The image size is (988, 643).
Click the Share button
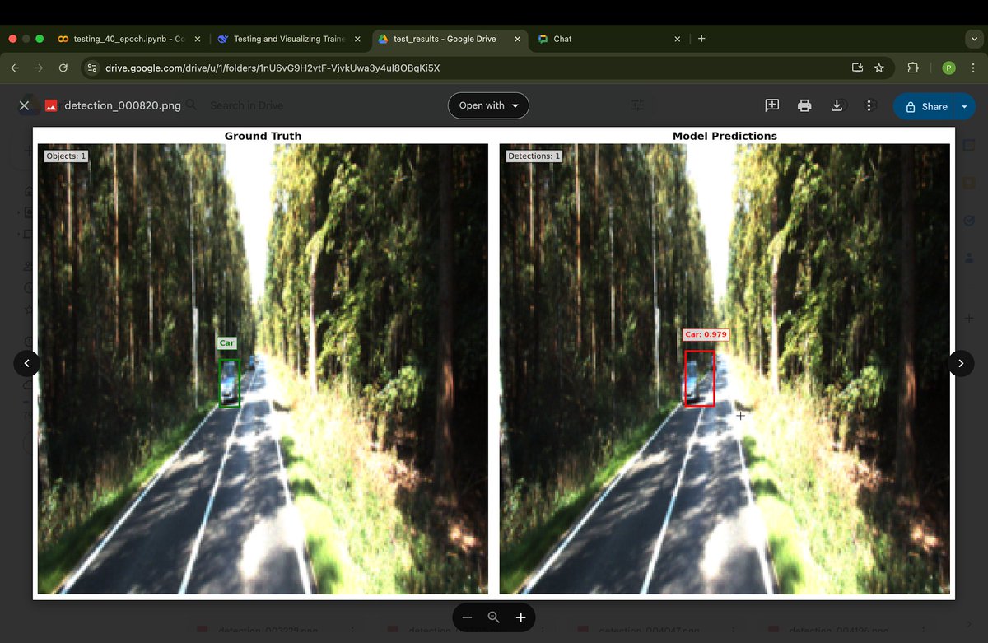[x=929, y=106]
